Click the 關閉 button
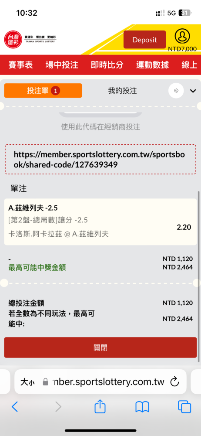 pyautogui.click(x=100, y=347)
